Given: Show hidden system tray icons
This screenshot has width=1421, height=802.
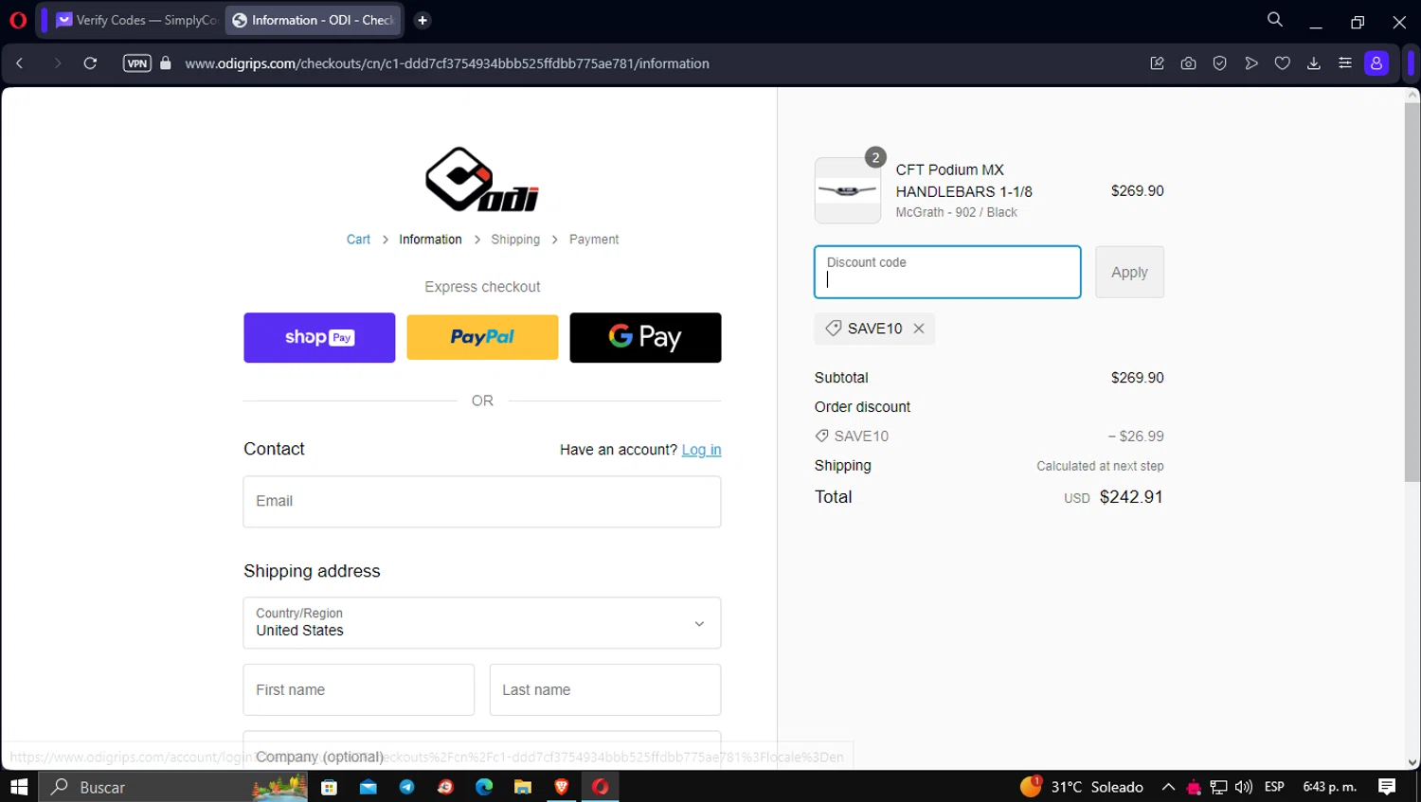Looking at the screenshot, I should (1168, 787).
